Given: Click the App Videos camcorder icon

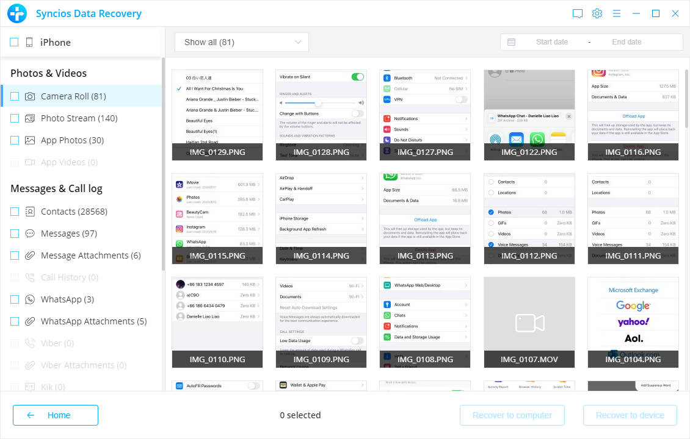Looking at the screenshot, I should [x=30, y=162].
